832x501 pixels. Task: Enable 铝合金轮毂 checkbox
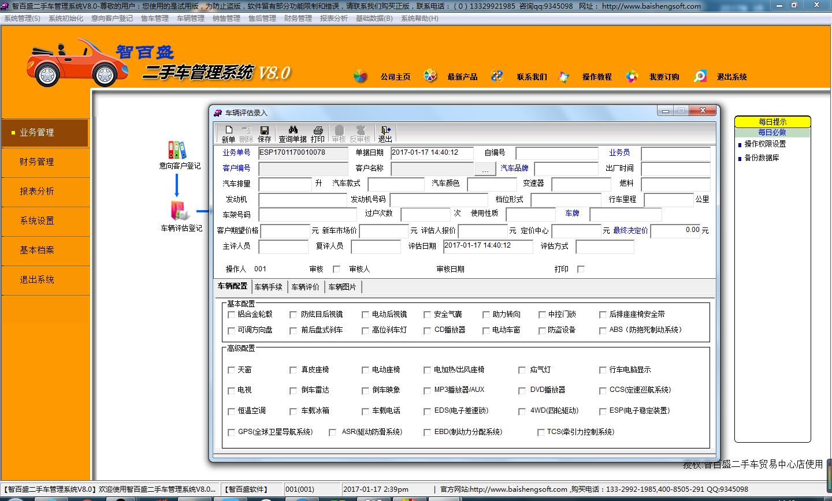click(232, 315)
